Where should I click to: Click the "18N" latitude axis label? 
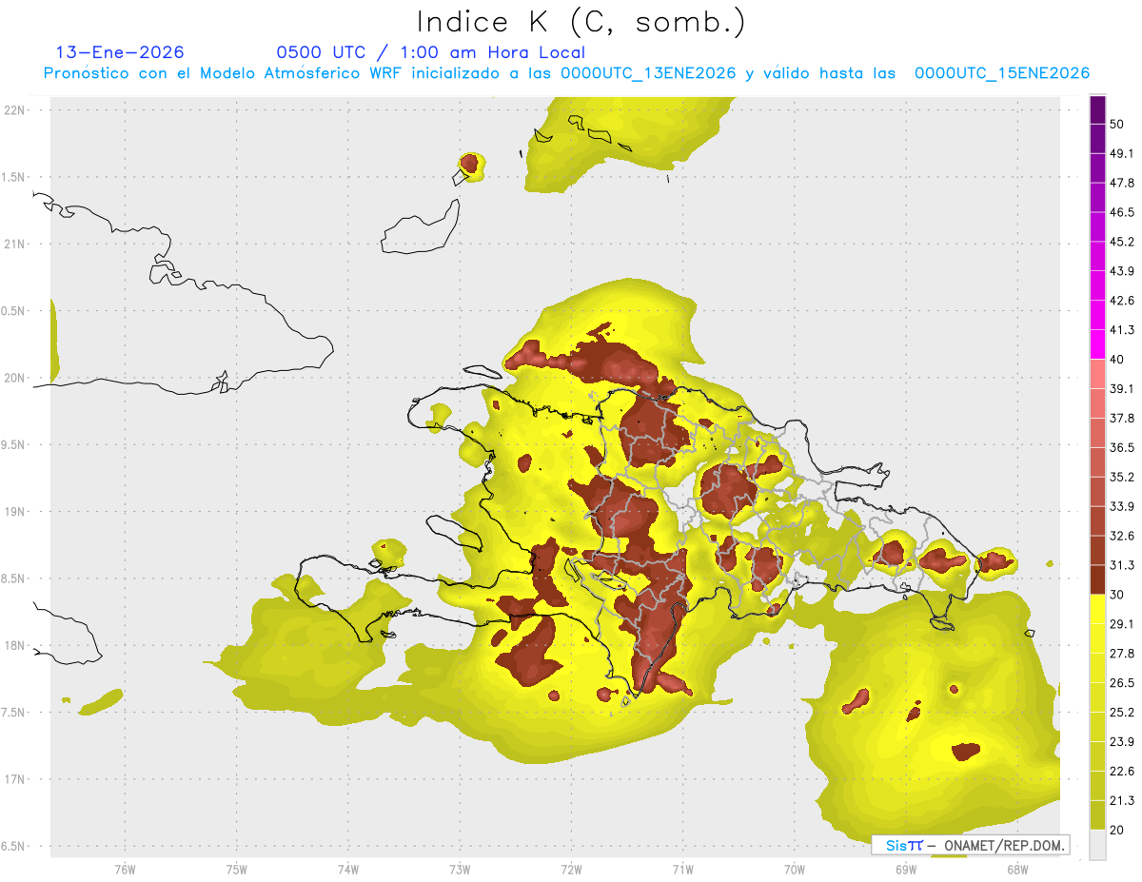(15, 645)
